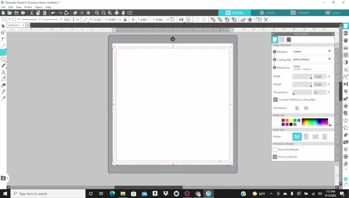The width and height of the screenshot is (349, 198).
Task: Choose the Draw a Line tool
Action: pyautogui.click(x=3, y=46)
